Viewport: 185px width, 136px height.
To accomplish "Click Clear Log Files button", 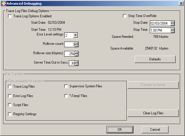I will [153, 113].
